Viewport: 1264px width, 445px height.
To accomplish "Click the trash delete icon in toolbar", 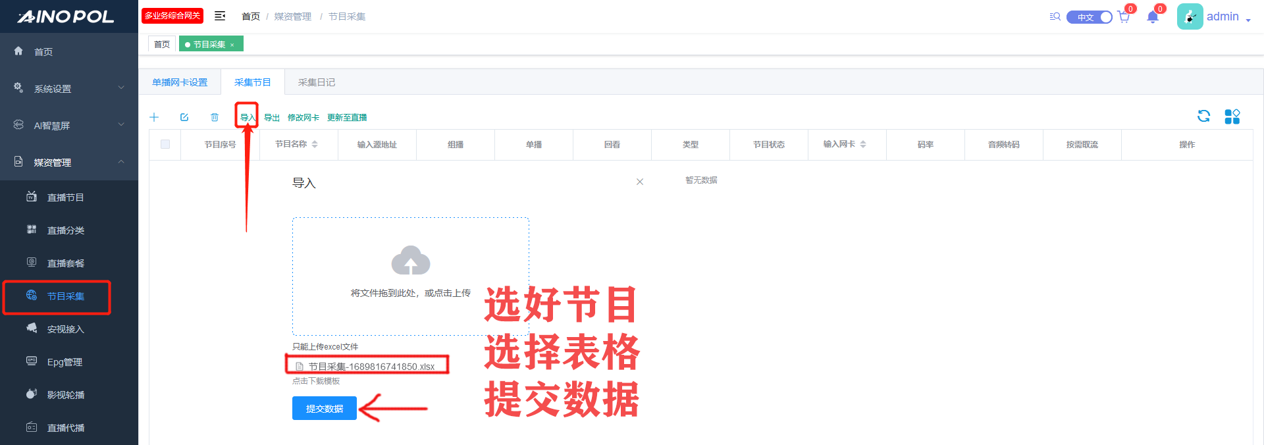I will (215, 117).
